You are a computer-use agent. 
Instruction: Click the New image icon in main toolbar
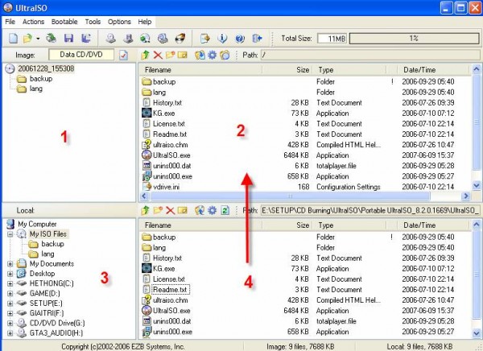pyautogui.click(x=13, y=38)
